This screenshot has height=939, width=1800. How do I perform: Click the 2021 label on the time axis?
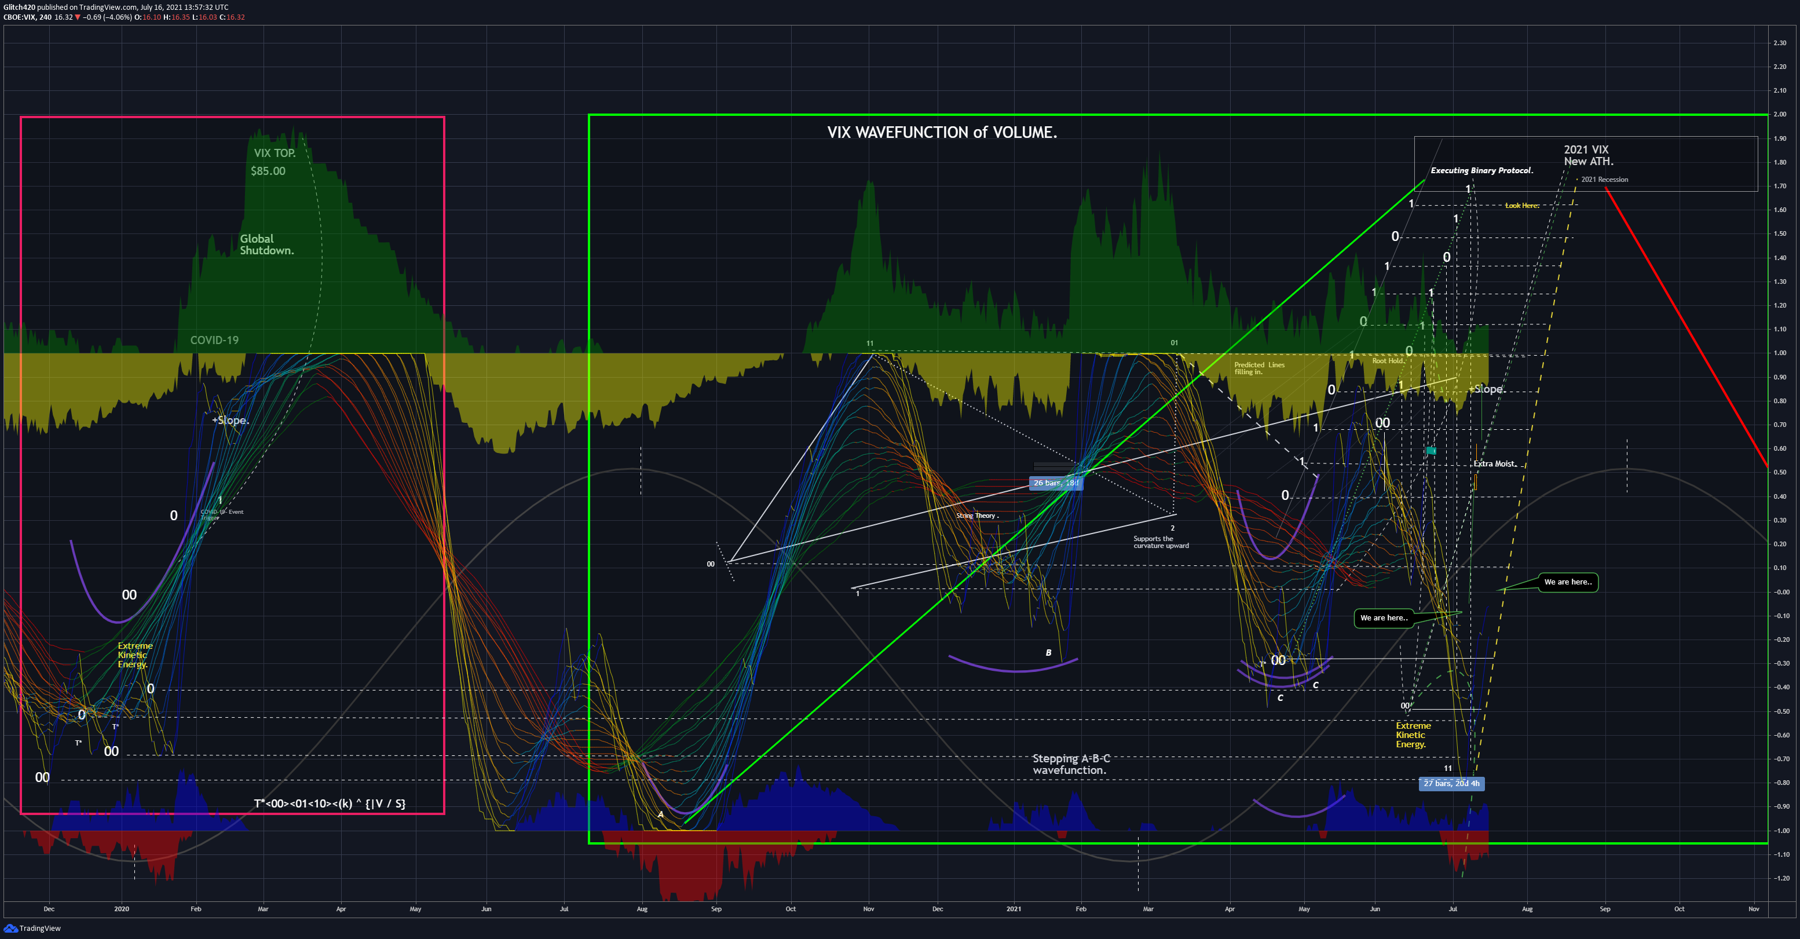click(x=1013, y=909)
